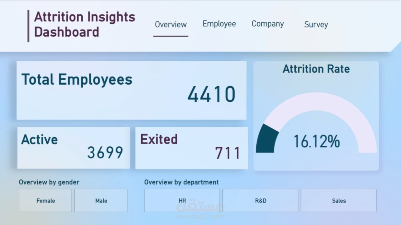Screen dimensions: 401x225
Task: Open the Company tab
Action: 268,24
